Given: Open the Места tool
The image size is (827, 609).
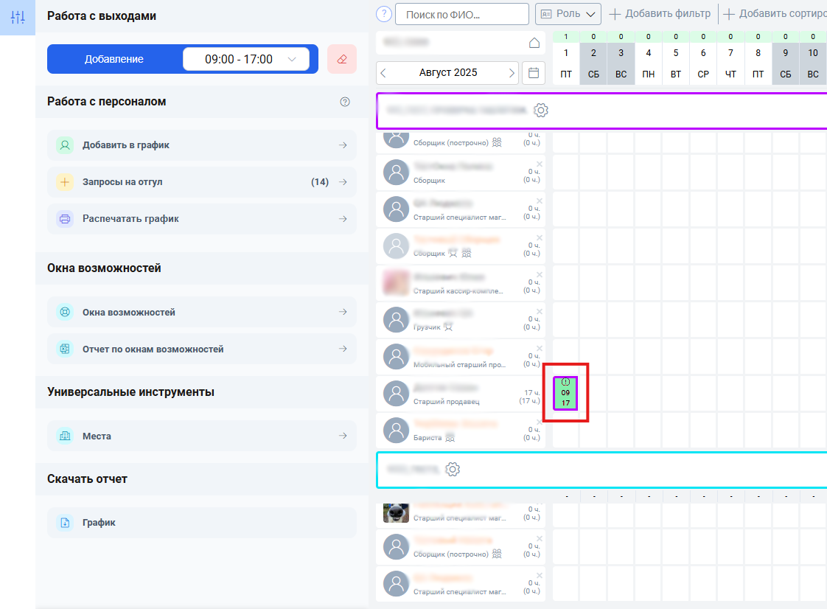Looking at the screenshot, I should click(x=201, y=436).
